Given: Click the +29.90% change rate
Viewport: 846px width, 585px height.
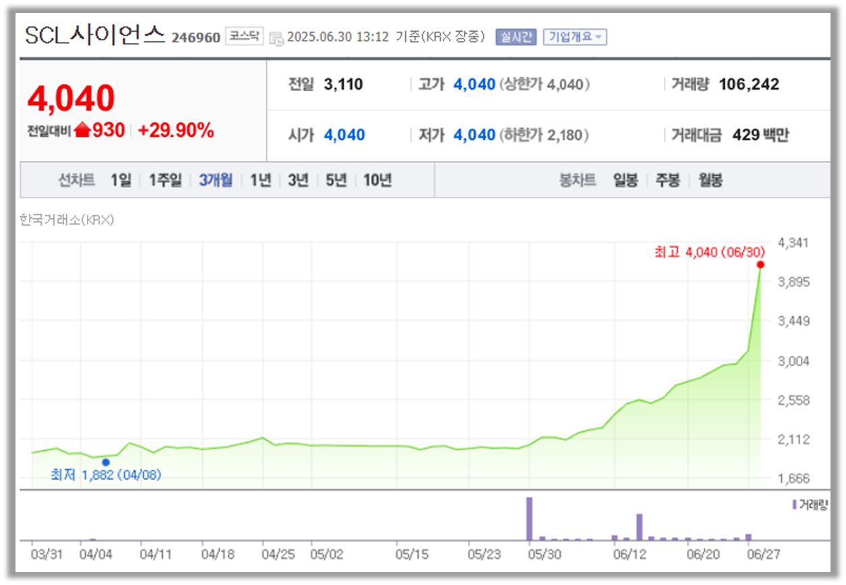Looking at the screenshot, I should tap(176, 131).
